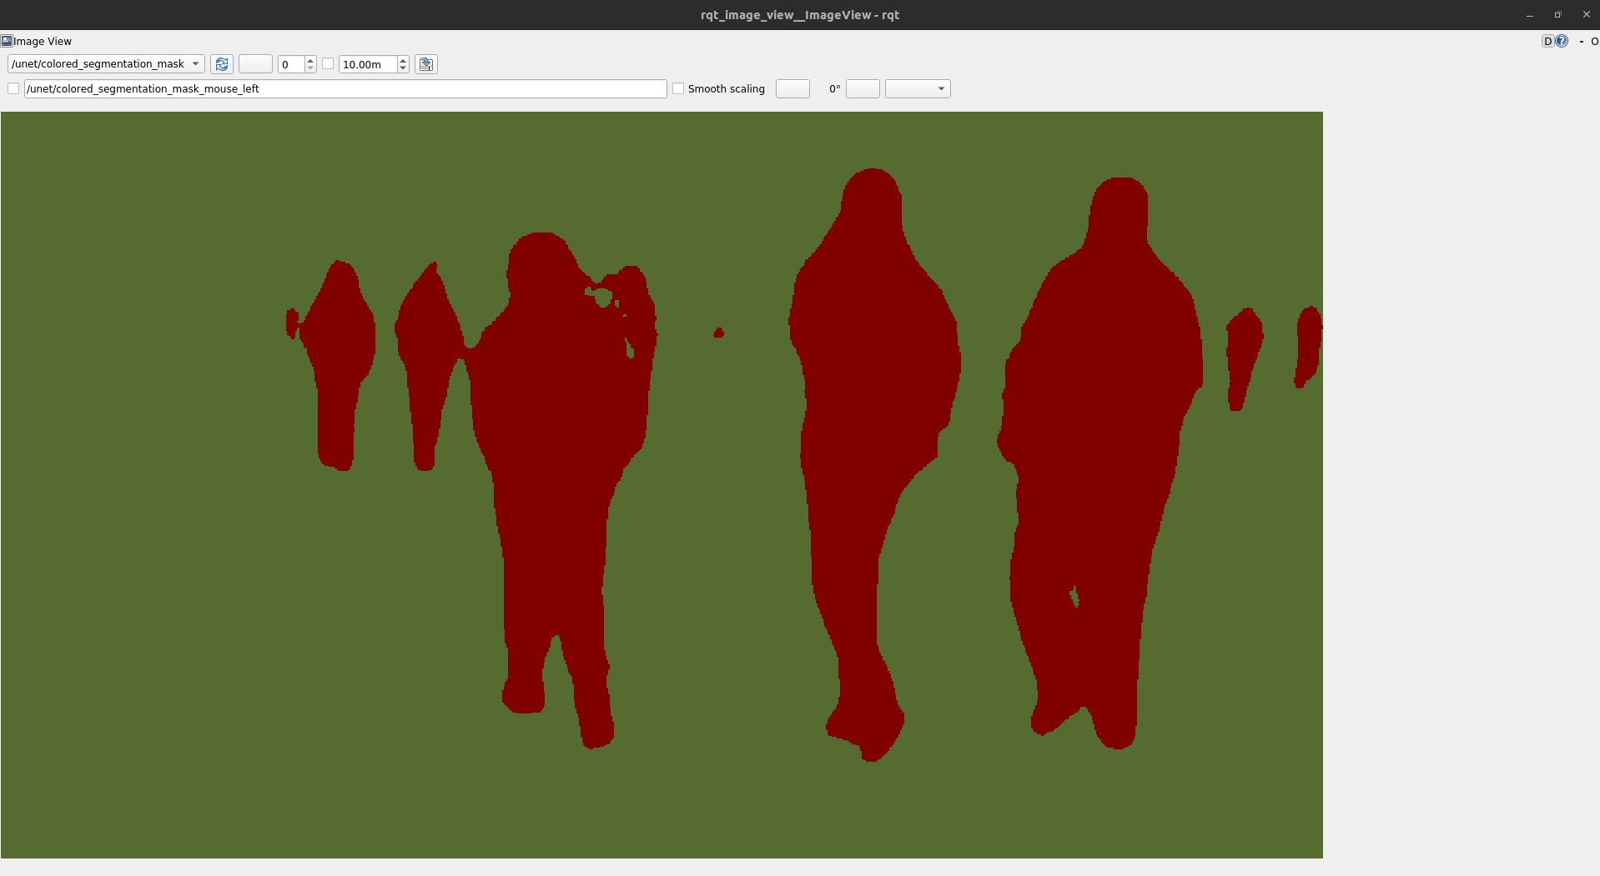Open the rotation selection dropdown on the right

[917, 88]
